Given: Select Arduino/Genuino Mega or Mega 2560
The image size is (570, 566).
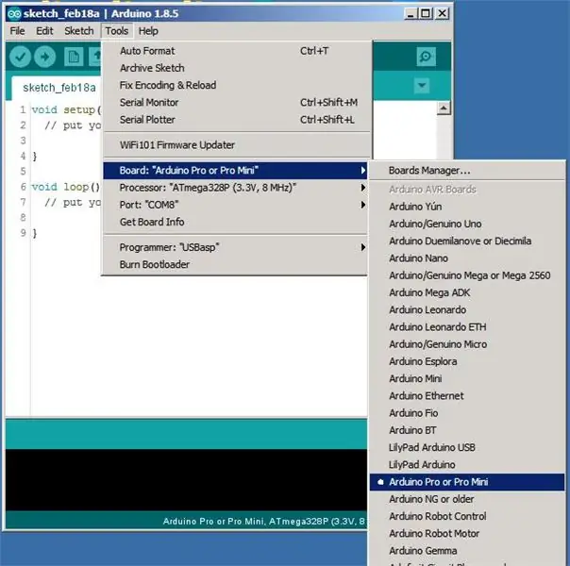Looking at the screenshot, I should [x=467, y=275].
